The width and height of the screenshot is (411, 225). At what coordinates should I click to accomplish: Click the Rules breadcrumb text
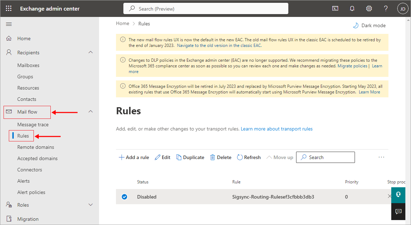pos(144,24)
